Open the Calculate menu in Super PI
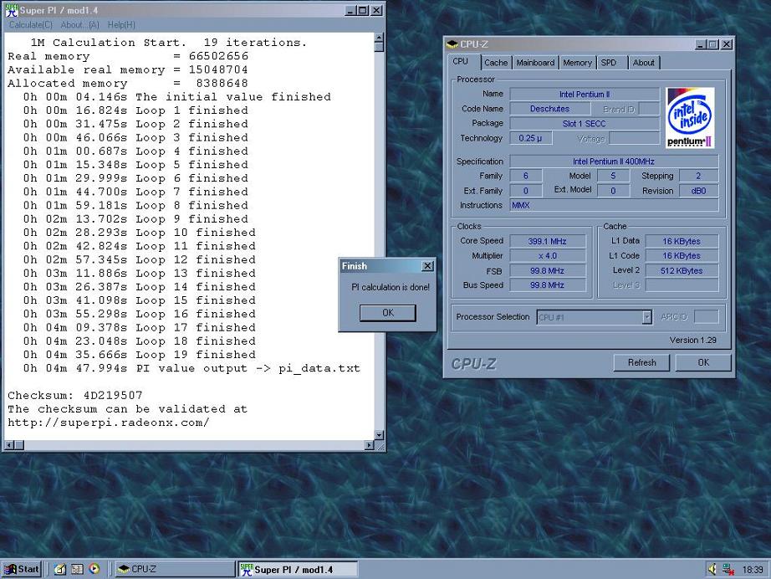The image size is (771, 579). click(30, 24)
